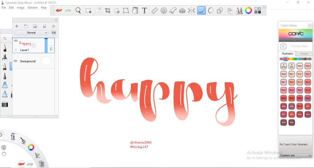The height and width of the screenshot is (168, 314).
Task: Select the Zoom magnifier tool
Action: [x=78, y=10]
